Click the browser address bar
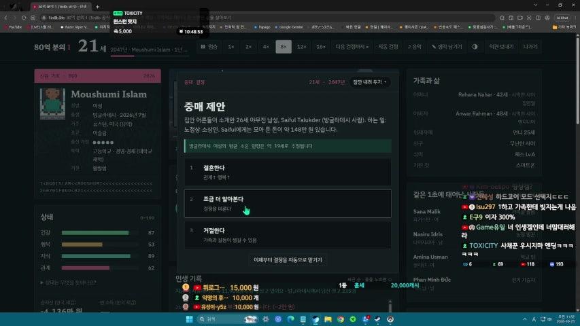The image size is (580, 326). [x=267, y=18]
